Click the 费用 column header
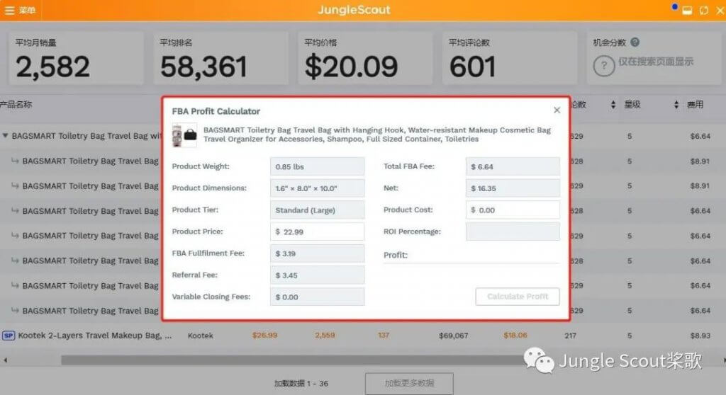Screen dimensions: 726x395 coord(695,105)
